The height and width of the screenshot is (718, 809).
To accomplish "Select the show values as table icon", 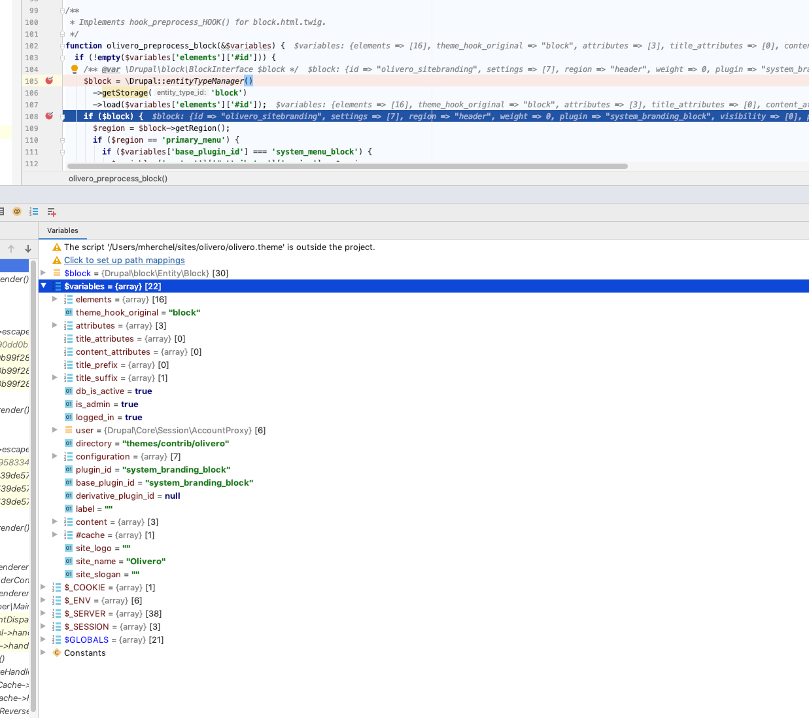I will 3,211.
